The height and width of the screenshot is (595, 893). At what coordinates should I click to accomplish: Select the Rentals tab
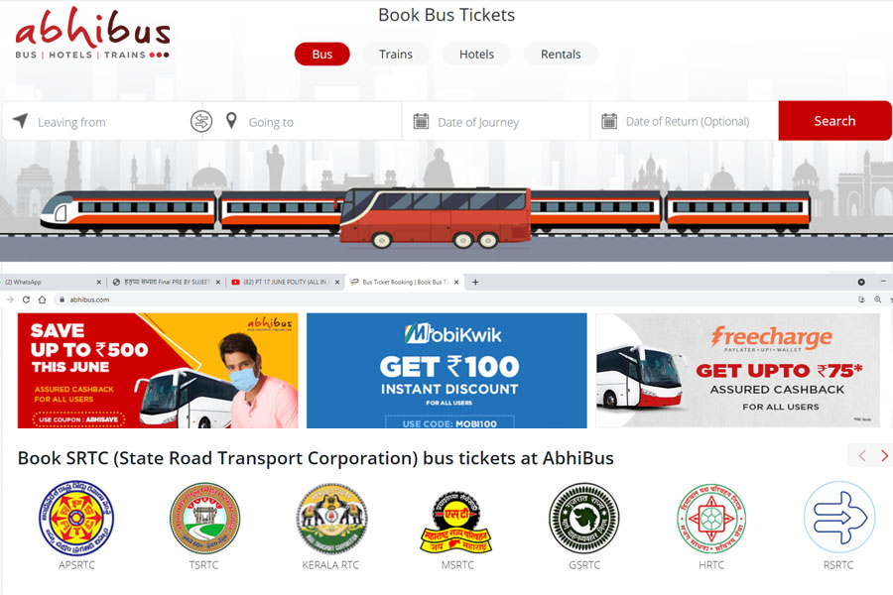[561, 55]
